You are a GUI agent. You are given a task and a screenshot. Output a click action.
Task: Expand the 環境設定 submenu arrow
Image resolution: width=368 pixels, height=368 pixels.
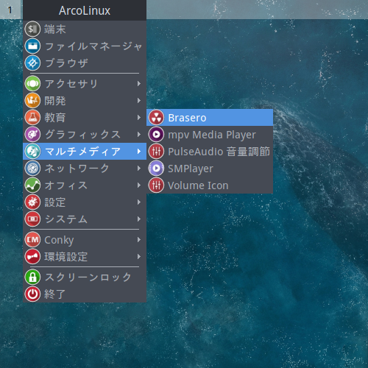pos(139,257)
